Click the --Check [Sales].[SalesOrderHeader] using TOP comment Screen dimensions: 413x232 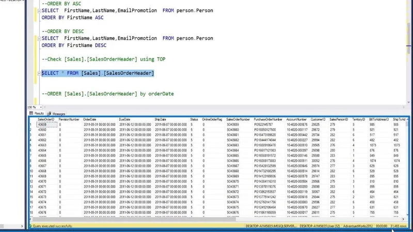104,59
